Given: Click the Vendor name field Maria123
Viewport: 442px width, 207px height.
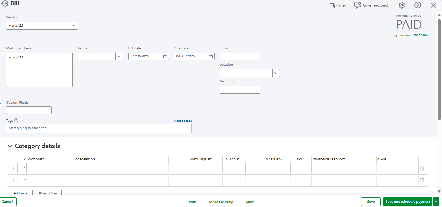Looking at the screenshot, I should click(x=38, y=26).
